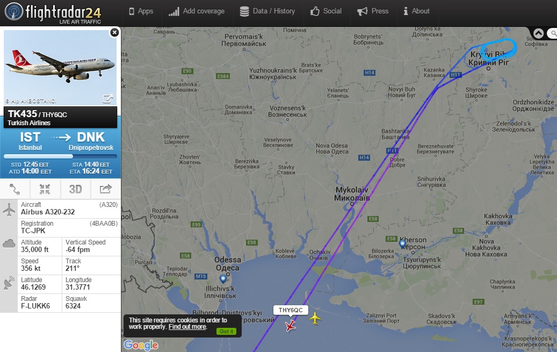Collapse the top-right panel with chevron arrow

(539, 33)
